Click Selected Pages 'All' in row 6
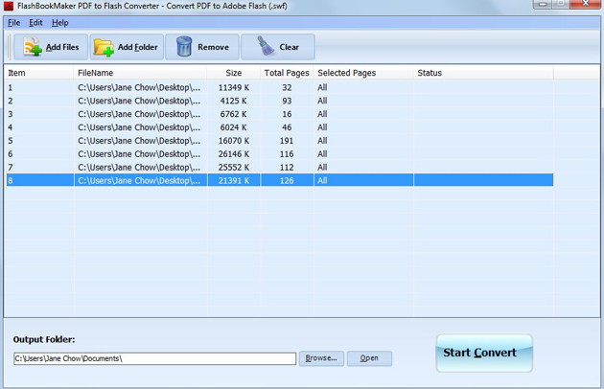The image size is (604, 389). [322, 154]
